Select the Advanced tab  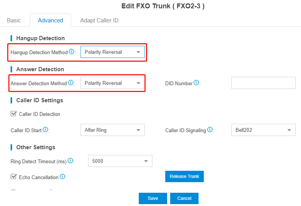click(51, 20)
